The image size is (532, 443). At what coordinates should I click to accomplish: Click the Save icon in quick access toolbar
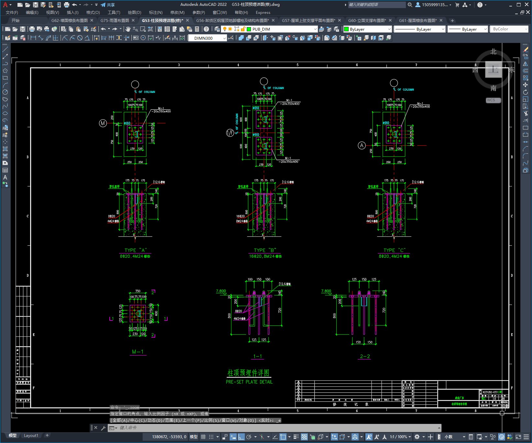[36, 5]
